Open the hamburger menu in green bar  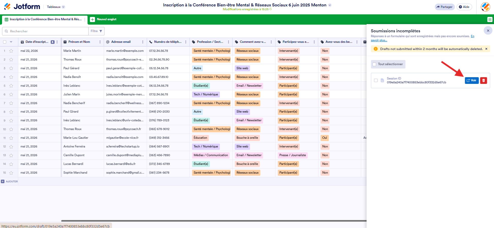tap(490, 19)
